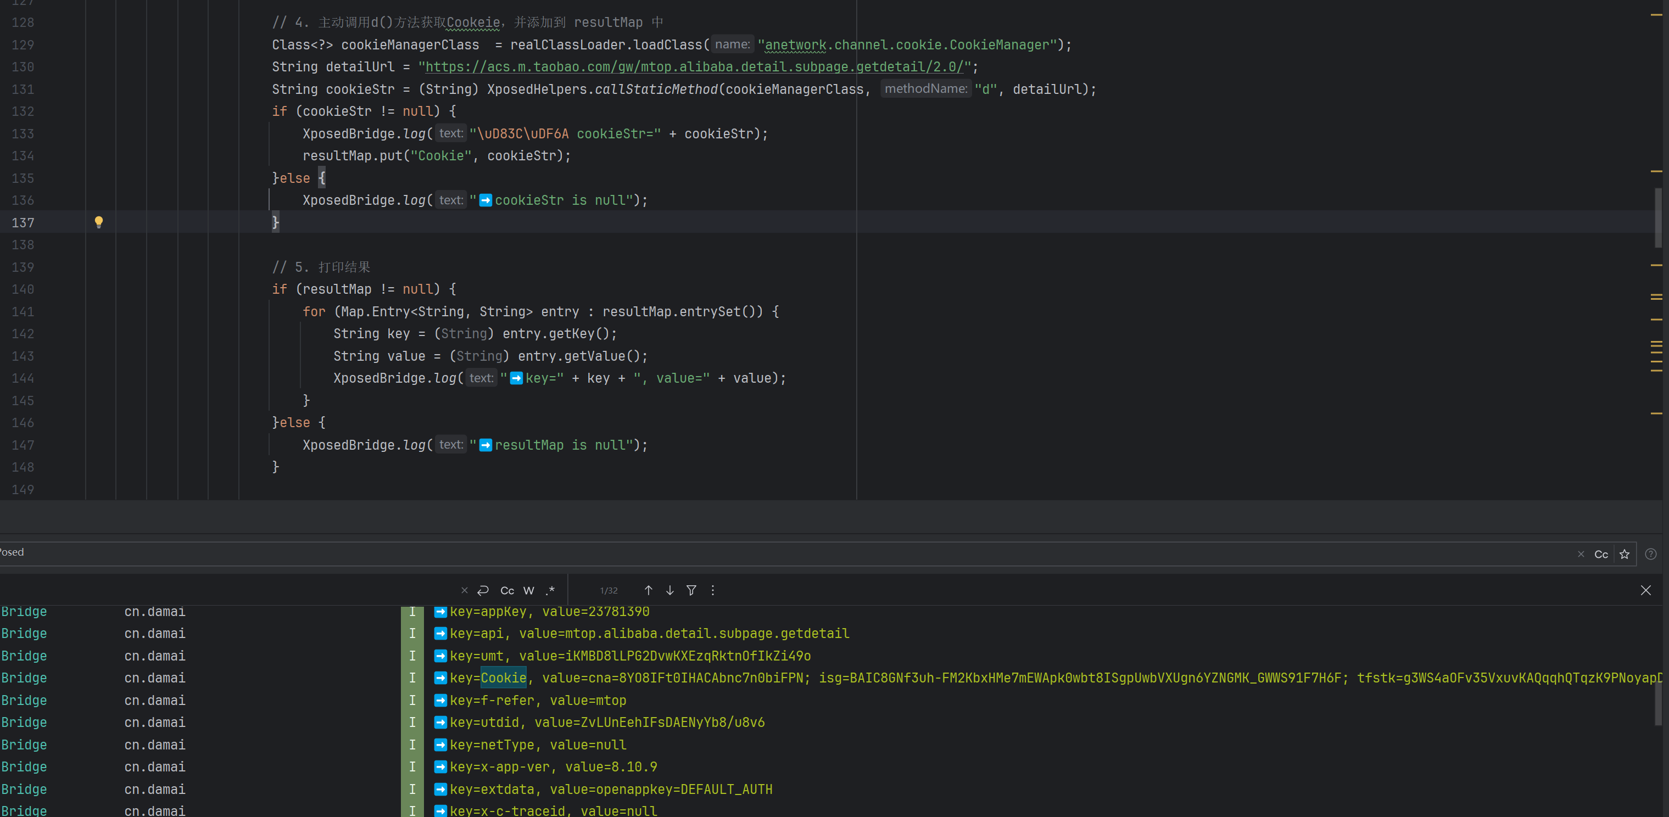
Task: Click the callStaticMethod call on line 131
Action: [x=656, y=89]
